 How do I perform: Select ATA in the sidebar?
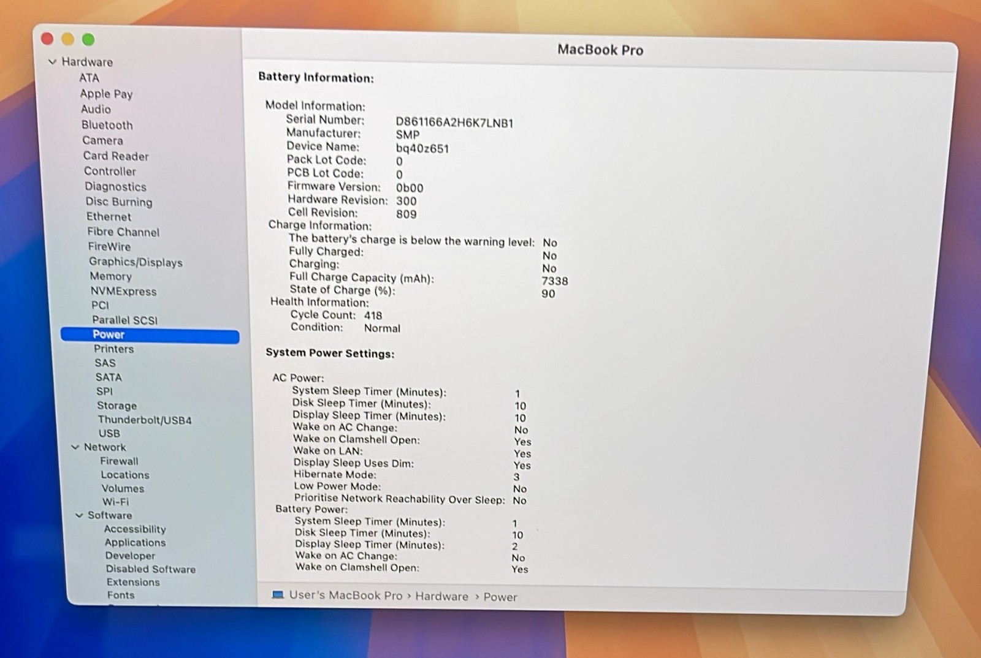pos(89,78)
